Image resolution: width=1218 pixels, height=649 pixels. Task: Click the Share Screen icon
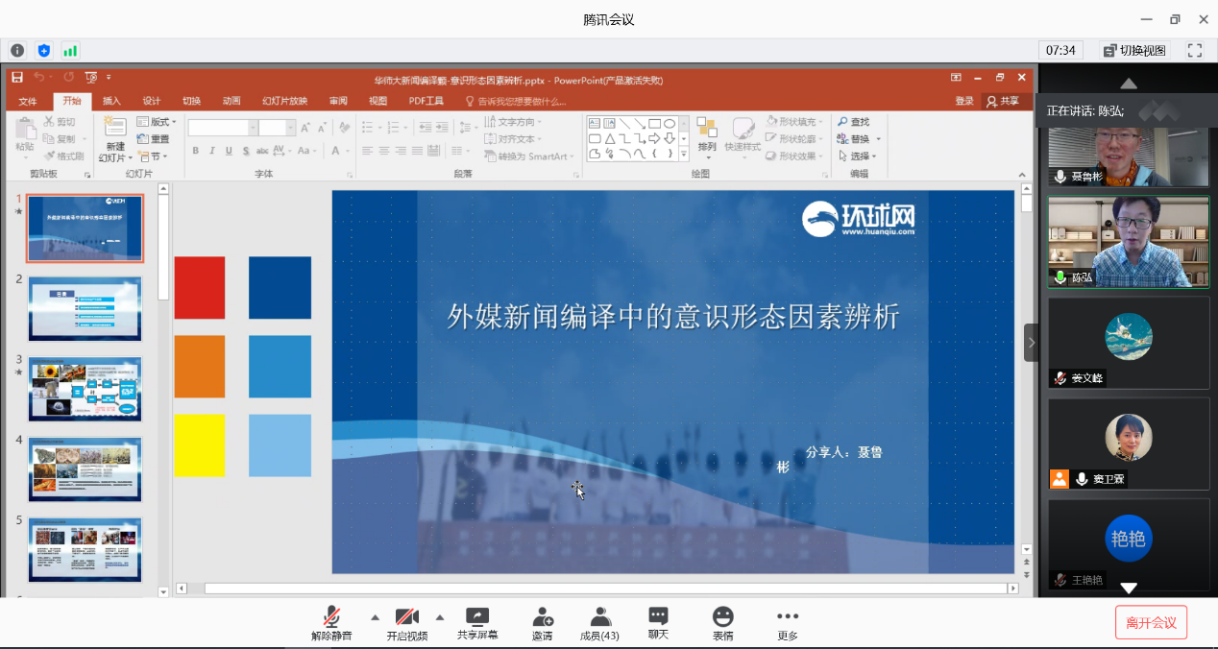point(477,617)
